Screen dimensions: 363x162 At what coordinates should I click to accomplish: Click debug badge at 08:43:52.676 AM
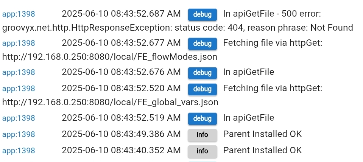(x=203, y=73)
